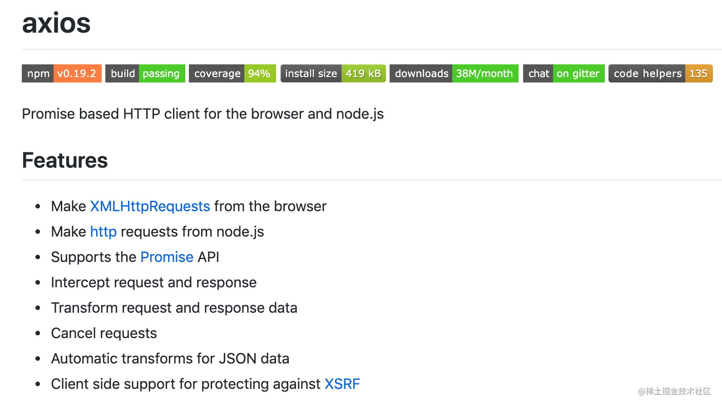Click 'Transform request and response data' item
Screen dimensions: 722x407
click(x=174, y=308)
